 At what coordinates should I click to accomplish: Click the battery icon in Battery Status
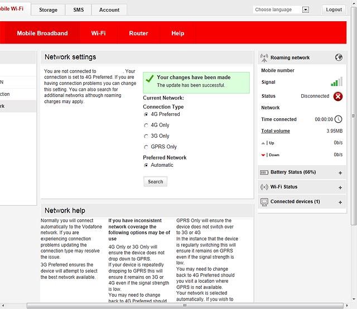pyautogui.click(x=264, y=172)
